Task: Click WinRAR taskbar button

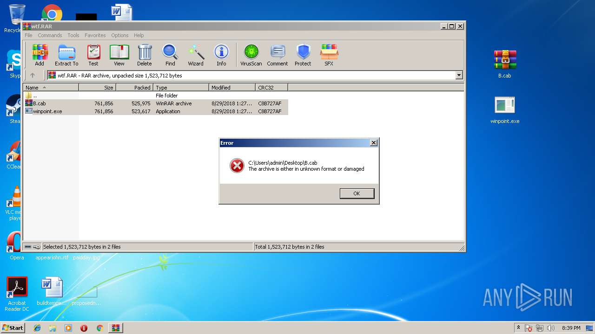Action: pos(115,328)
